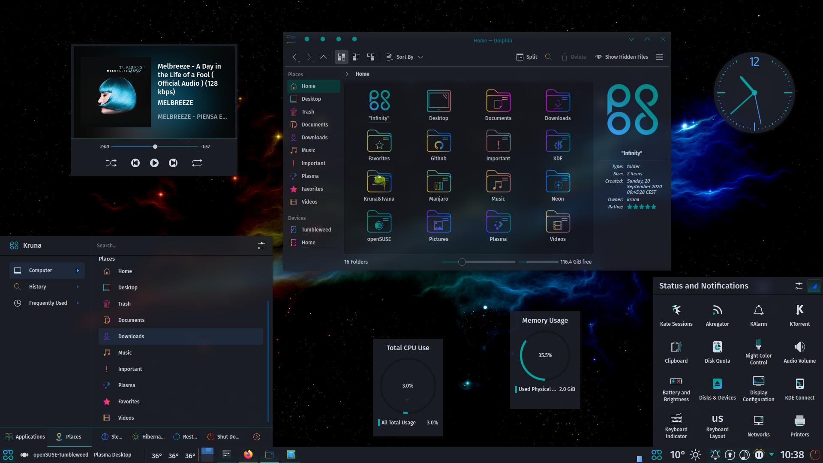The height and width of the screenshot is (463, 823).
Task: Expand the History category arrow in Kruna
Action: (x=78, y=286)
